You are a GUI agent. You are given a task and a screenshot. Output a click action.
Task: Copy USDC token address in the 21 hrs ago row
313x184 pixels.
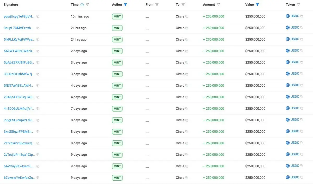pyautogui.click(x=302, y=28)
